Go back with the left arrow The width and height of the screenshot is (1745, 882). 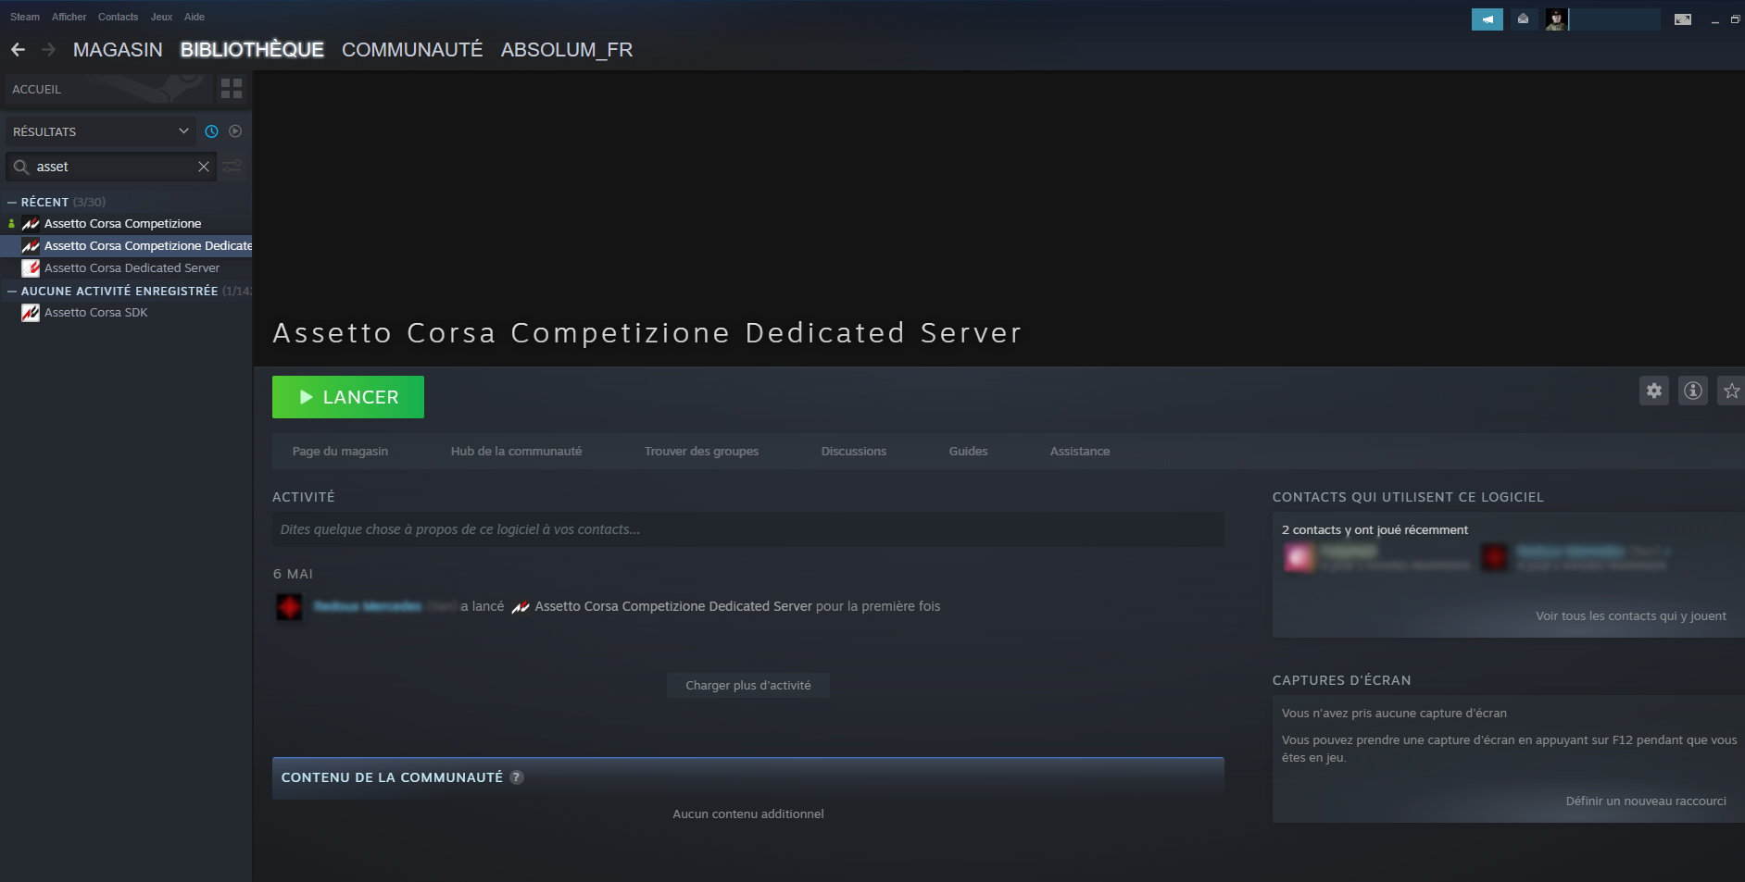[18, 50]
